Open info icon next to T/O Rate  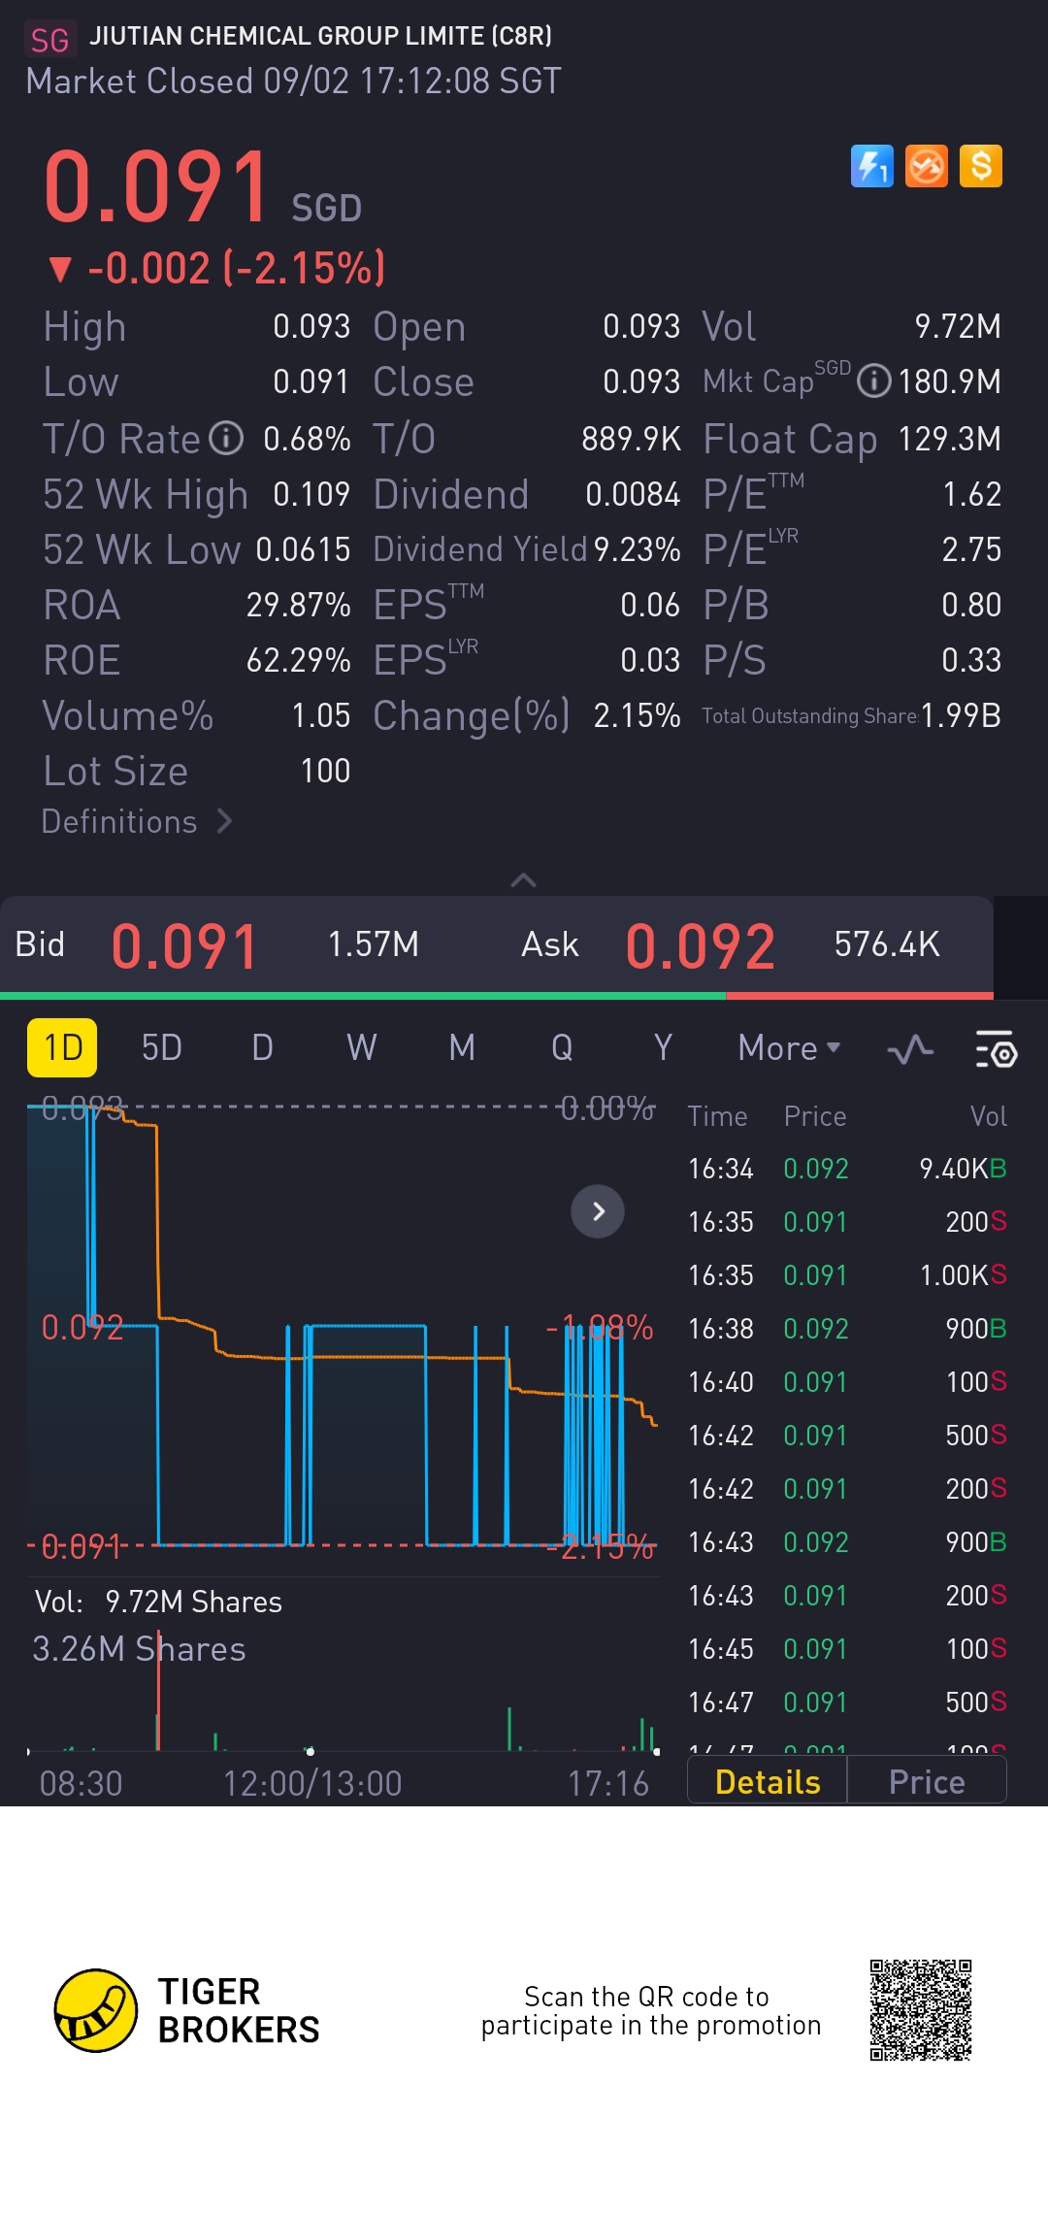click(226, 439)
